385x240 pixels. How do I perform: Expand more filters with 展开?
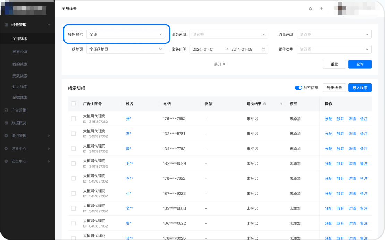[220, 64]
